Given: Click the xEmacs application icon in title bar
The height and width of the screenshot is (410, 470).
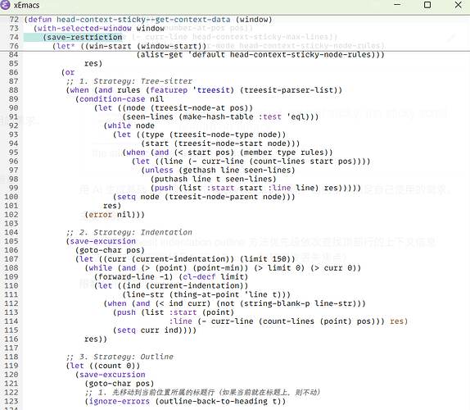Looking at the screenshot, I should (5, 5).
